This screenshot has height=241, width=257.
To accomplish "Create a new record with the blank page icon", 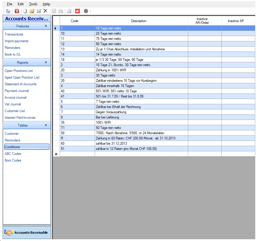I will coord(25,11).
